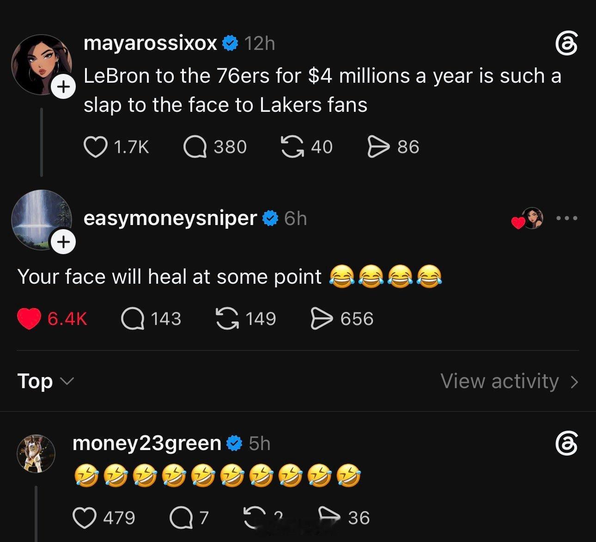Unlike easymoneysniper's reply with red heart

[x=29, y=319]
